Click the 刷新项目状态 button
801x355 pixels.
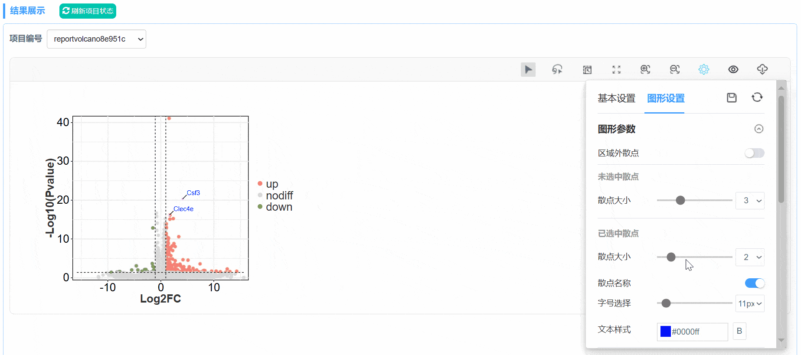point(88,11)
